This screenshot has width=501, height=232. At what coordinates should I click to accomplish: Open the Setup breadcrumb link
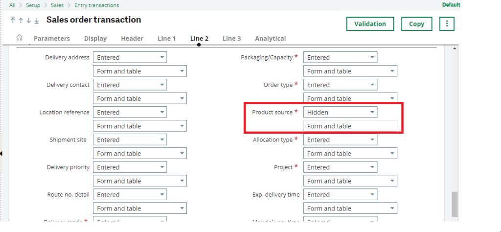(33, 5)
